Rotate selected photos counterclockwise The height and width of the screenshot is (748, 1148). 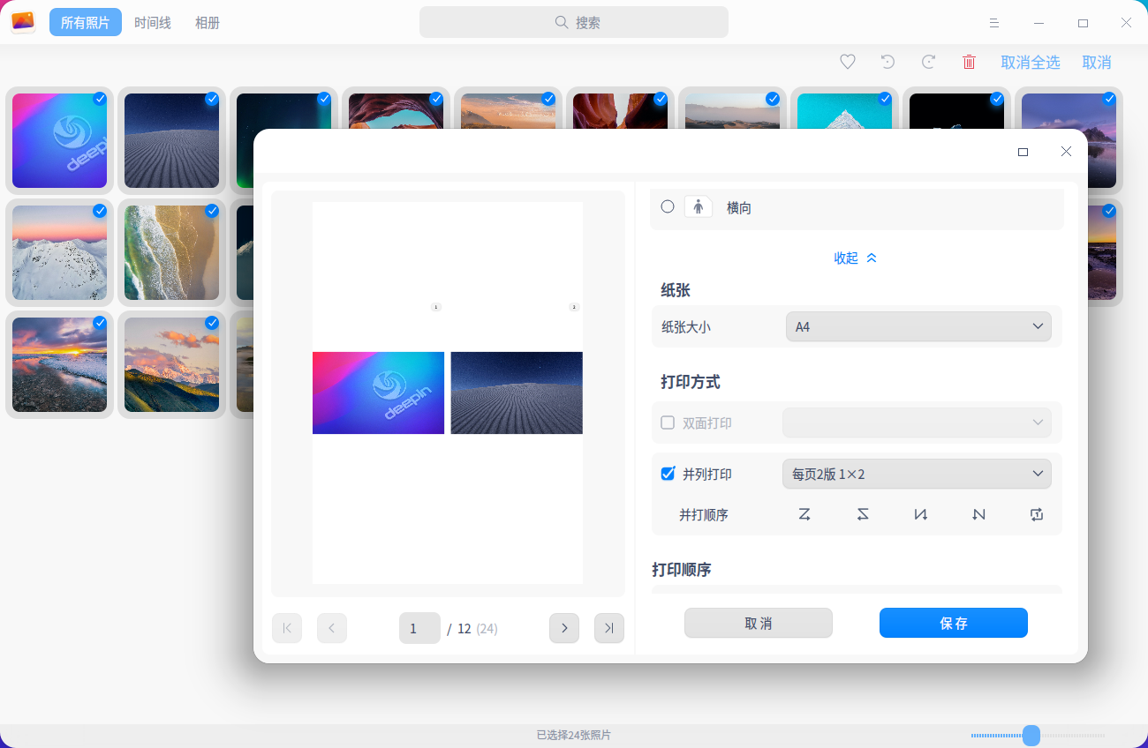point(887,62)
